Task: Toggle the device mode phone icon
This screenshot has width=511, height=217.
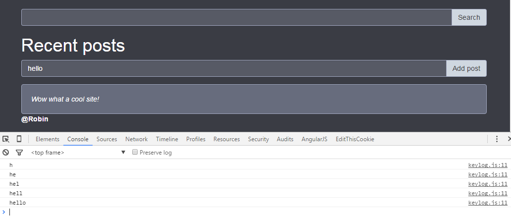Action: tap(19, 139)
